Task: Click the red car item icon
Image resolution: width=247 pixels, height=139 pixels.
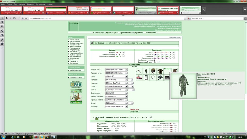Action: coord(139,78)
